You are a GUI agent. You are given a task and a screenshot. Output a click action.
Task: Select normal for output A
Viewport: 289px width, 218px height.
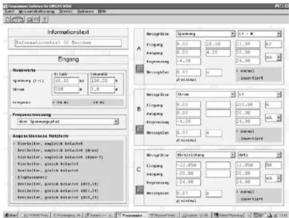coord(245,71)
